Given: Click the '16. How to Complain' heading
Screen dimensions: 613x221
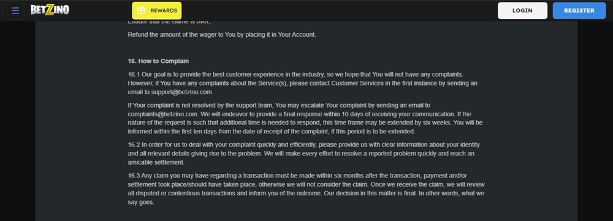Looking at the screenshot, I should 158,61.
